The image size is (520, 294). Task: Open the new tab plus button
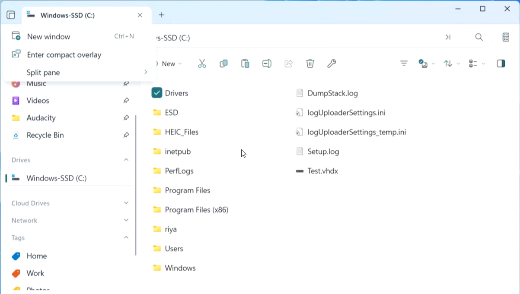161,15
